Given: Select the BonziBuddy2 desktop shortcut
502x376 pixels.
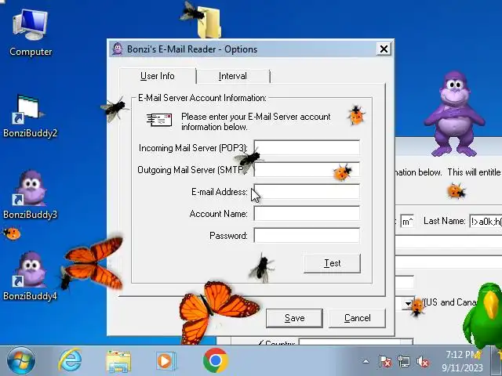Looking at the screenshot, I should click(30, 116).
